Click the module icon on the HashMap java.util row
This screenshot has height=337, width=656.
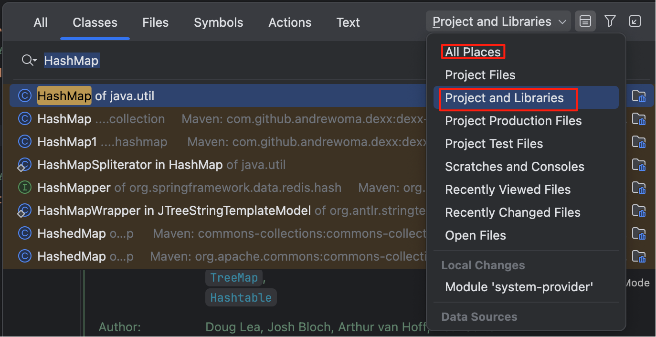coord(638,96)
